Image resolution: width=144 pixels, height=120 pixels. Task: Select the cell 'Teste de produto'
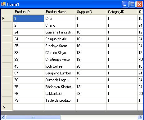[x=60, y=100]
